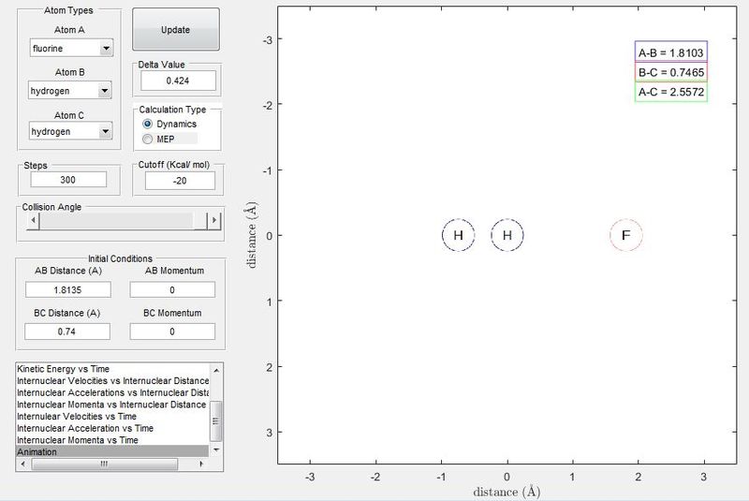Screen dimensions: 749x501
Task: Click the Update button
Action: pyautogui.click(x=176, y=29)
